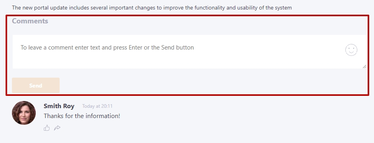Focus the comment text area
This screenshot has height=143, width=374.
click(190, 52)
